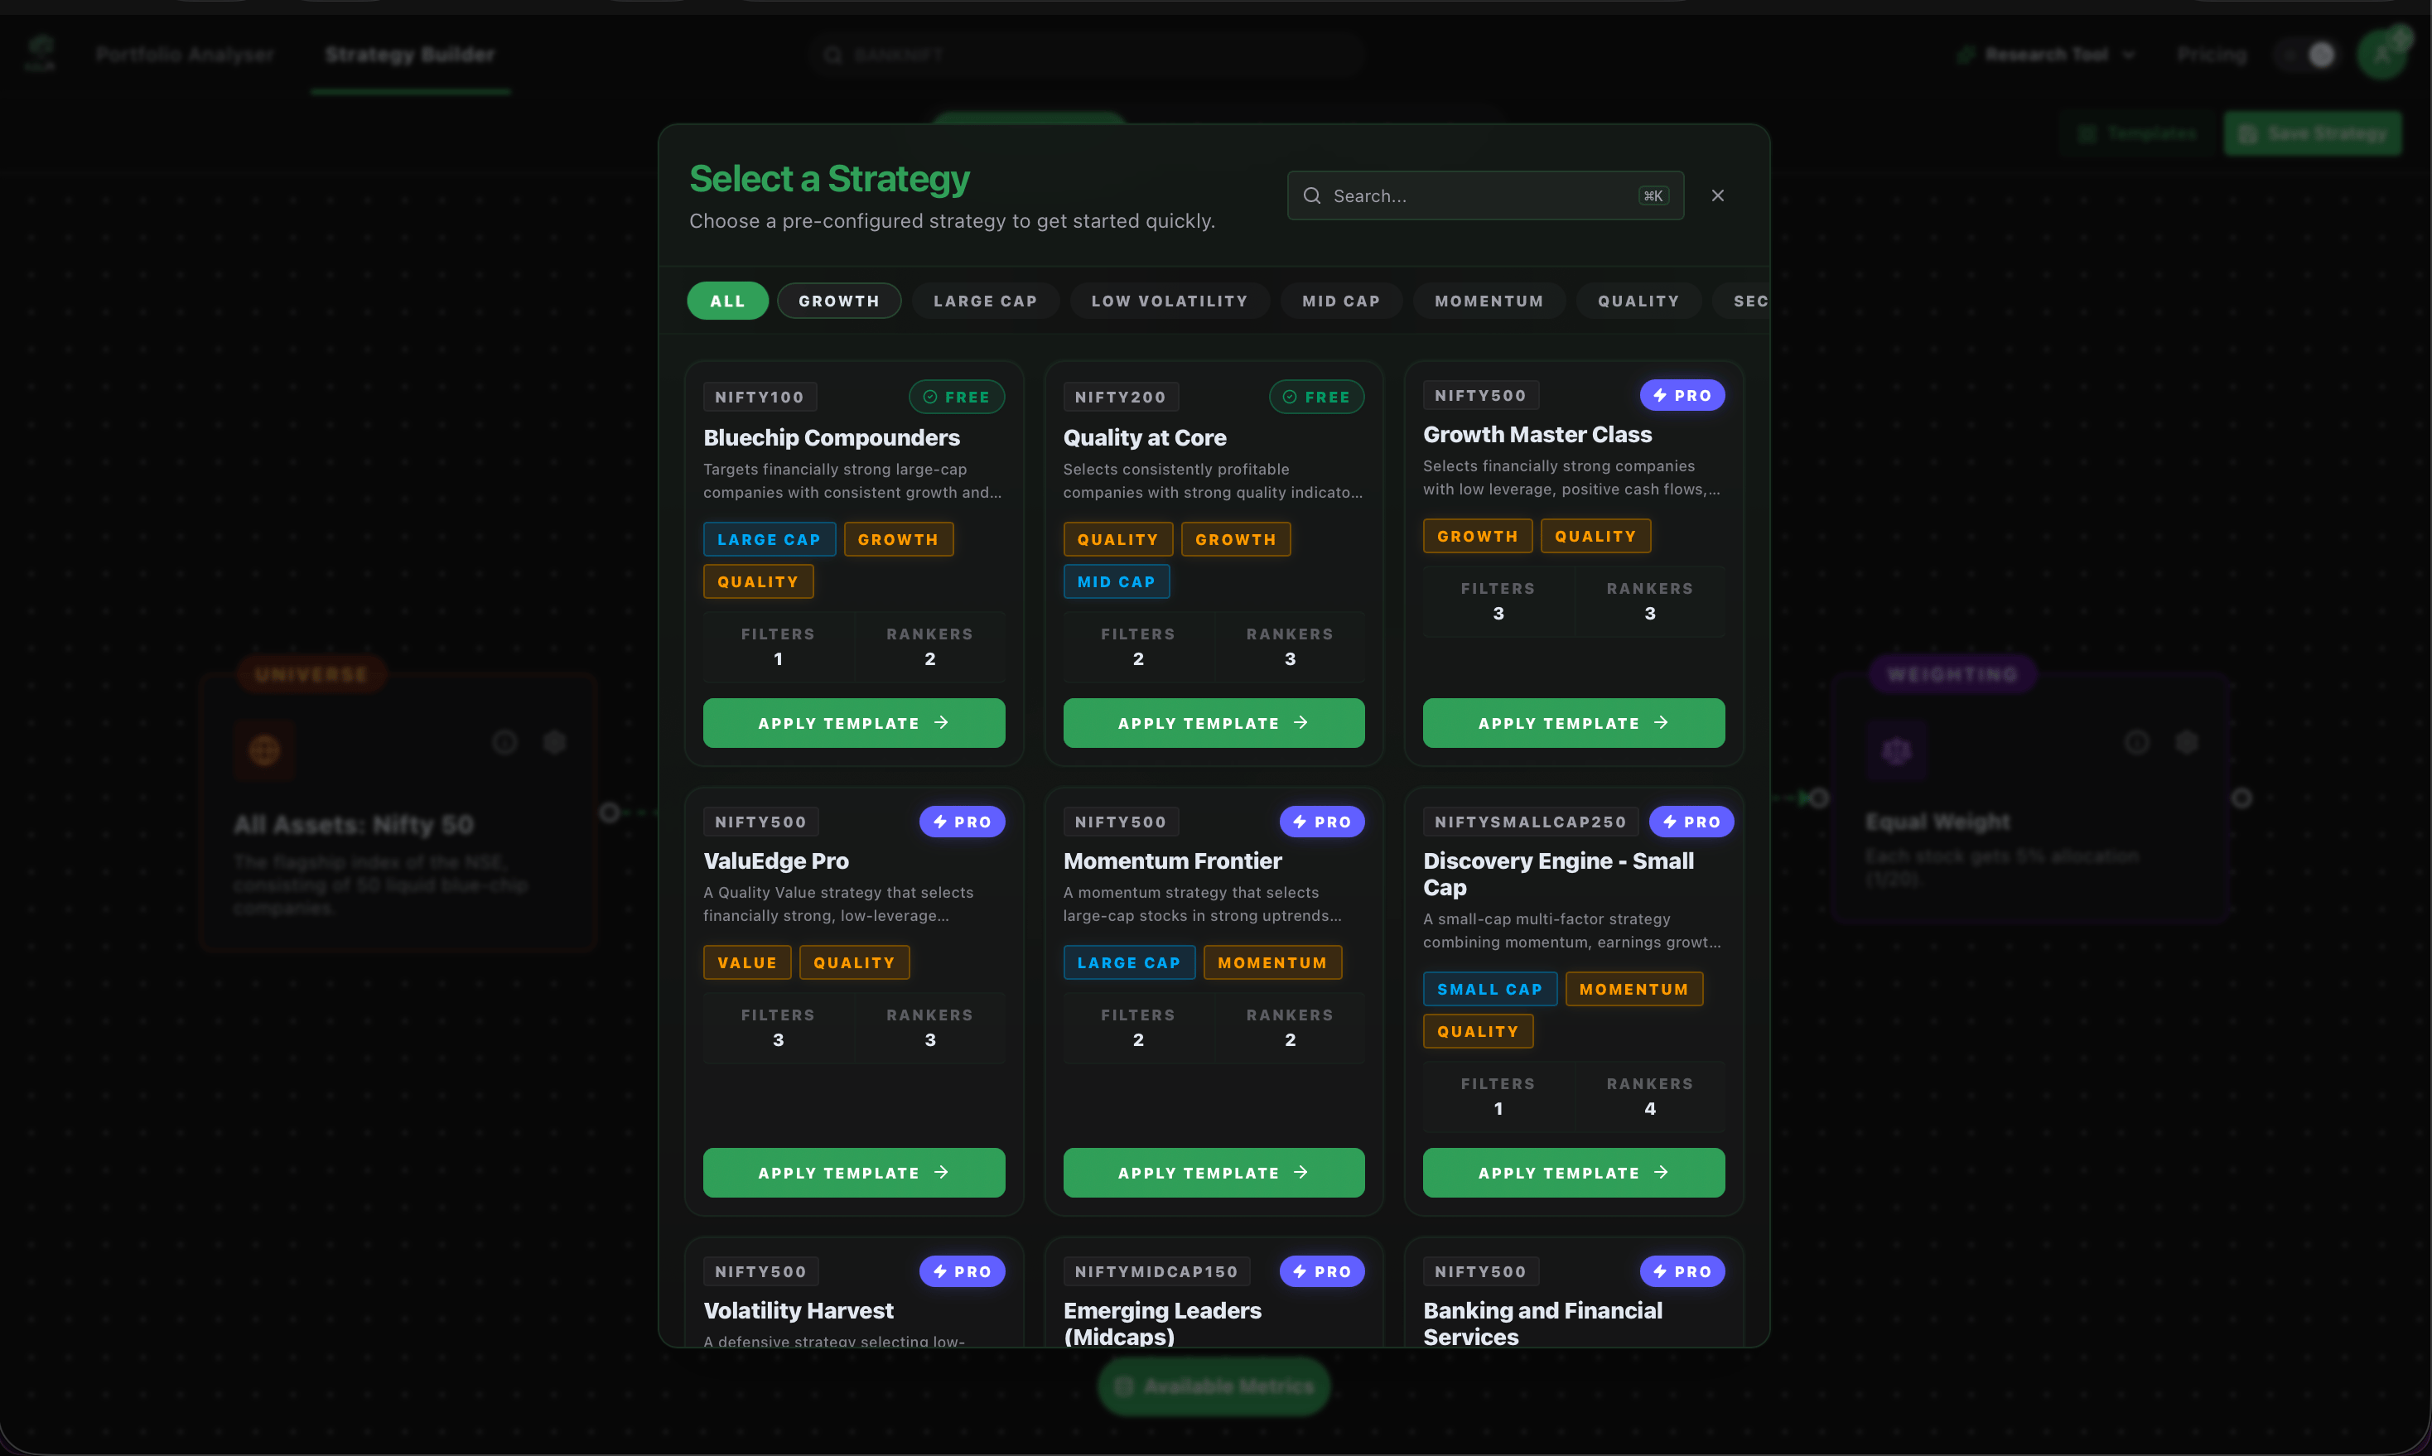This screenshot has width=2432, height=1456.
Task: Click the NIFTYSMALLCAP250 index label
Action: [1531, 822]
